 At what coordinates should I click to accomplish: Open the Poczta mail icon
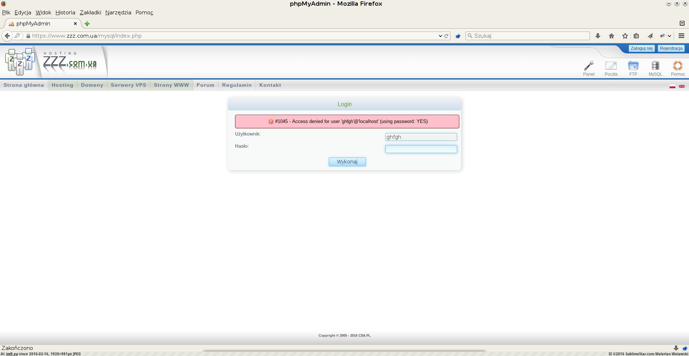click(x=611, y=66)
